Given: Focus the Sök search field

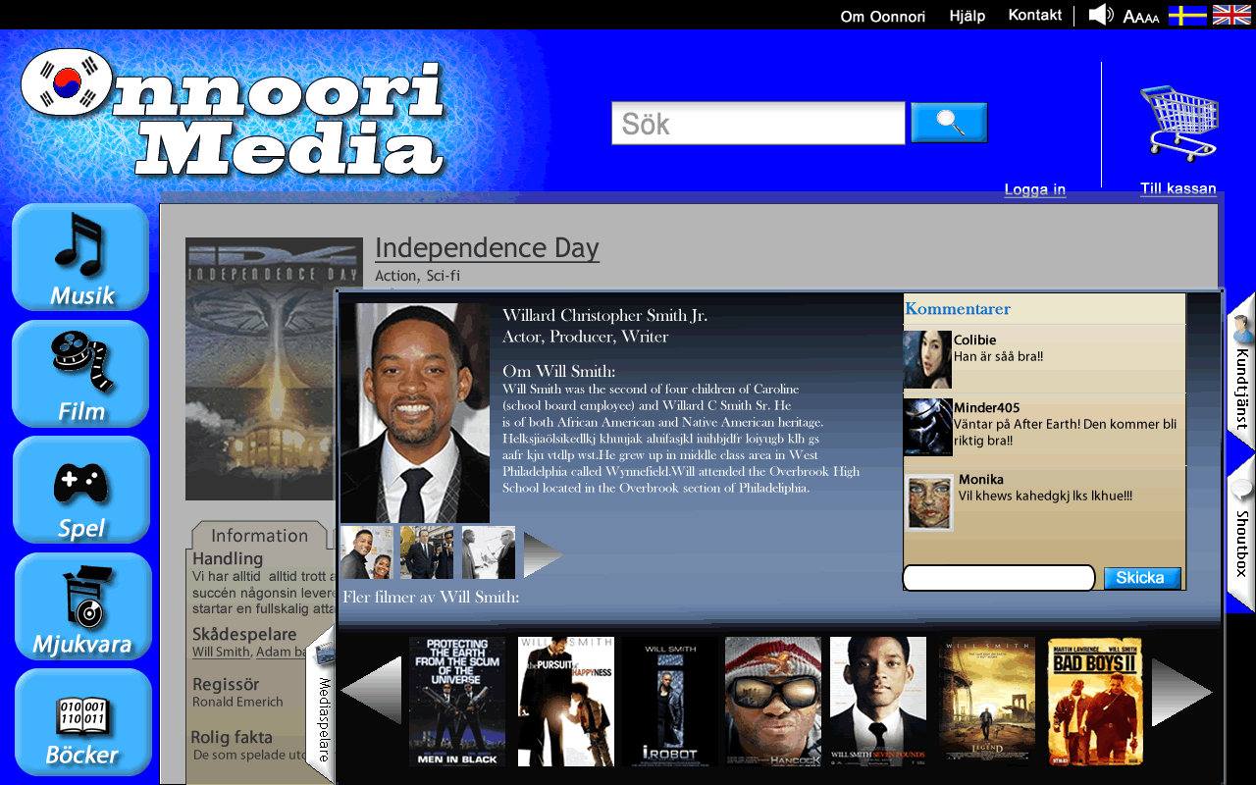Looking at the screenshot, I should (758, 123).
